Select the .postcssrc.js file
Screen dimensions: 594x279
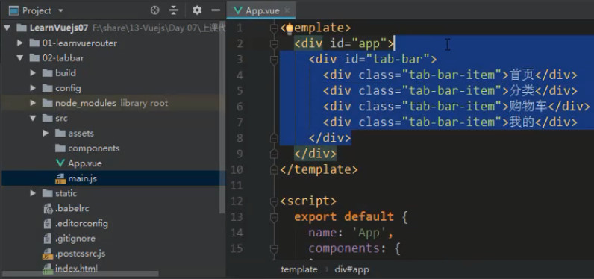pyautogui.click(x=81, y=254)
